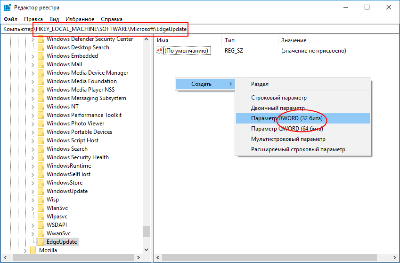Expand the WlanSvc key

[x=33, y=209]
